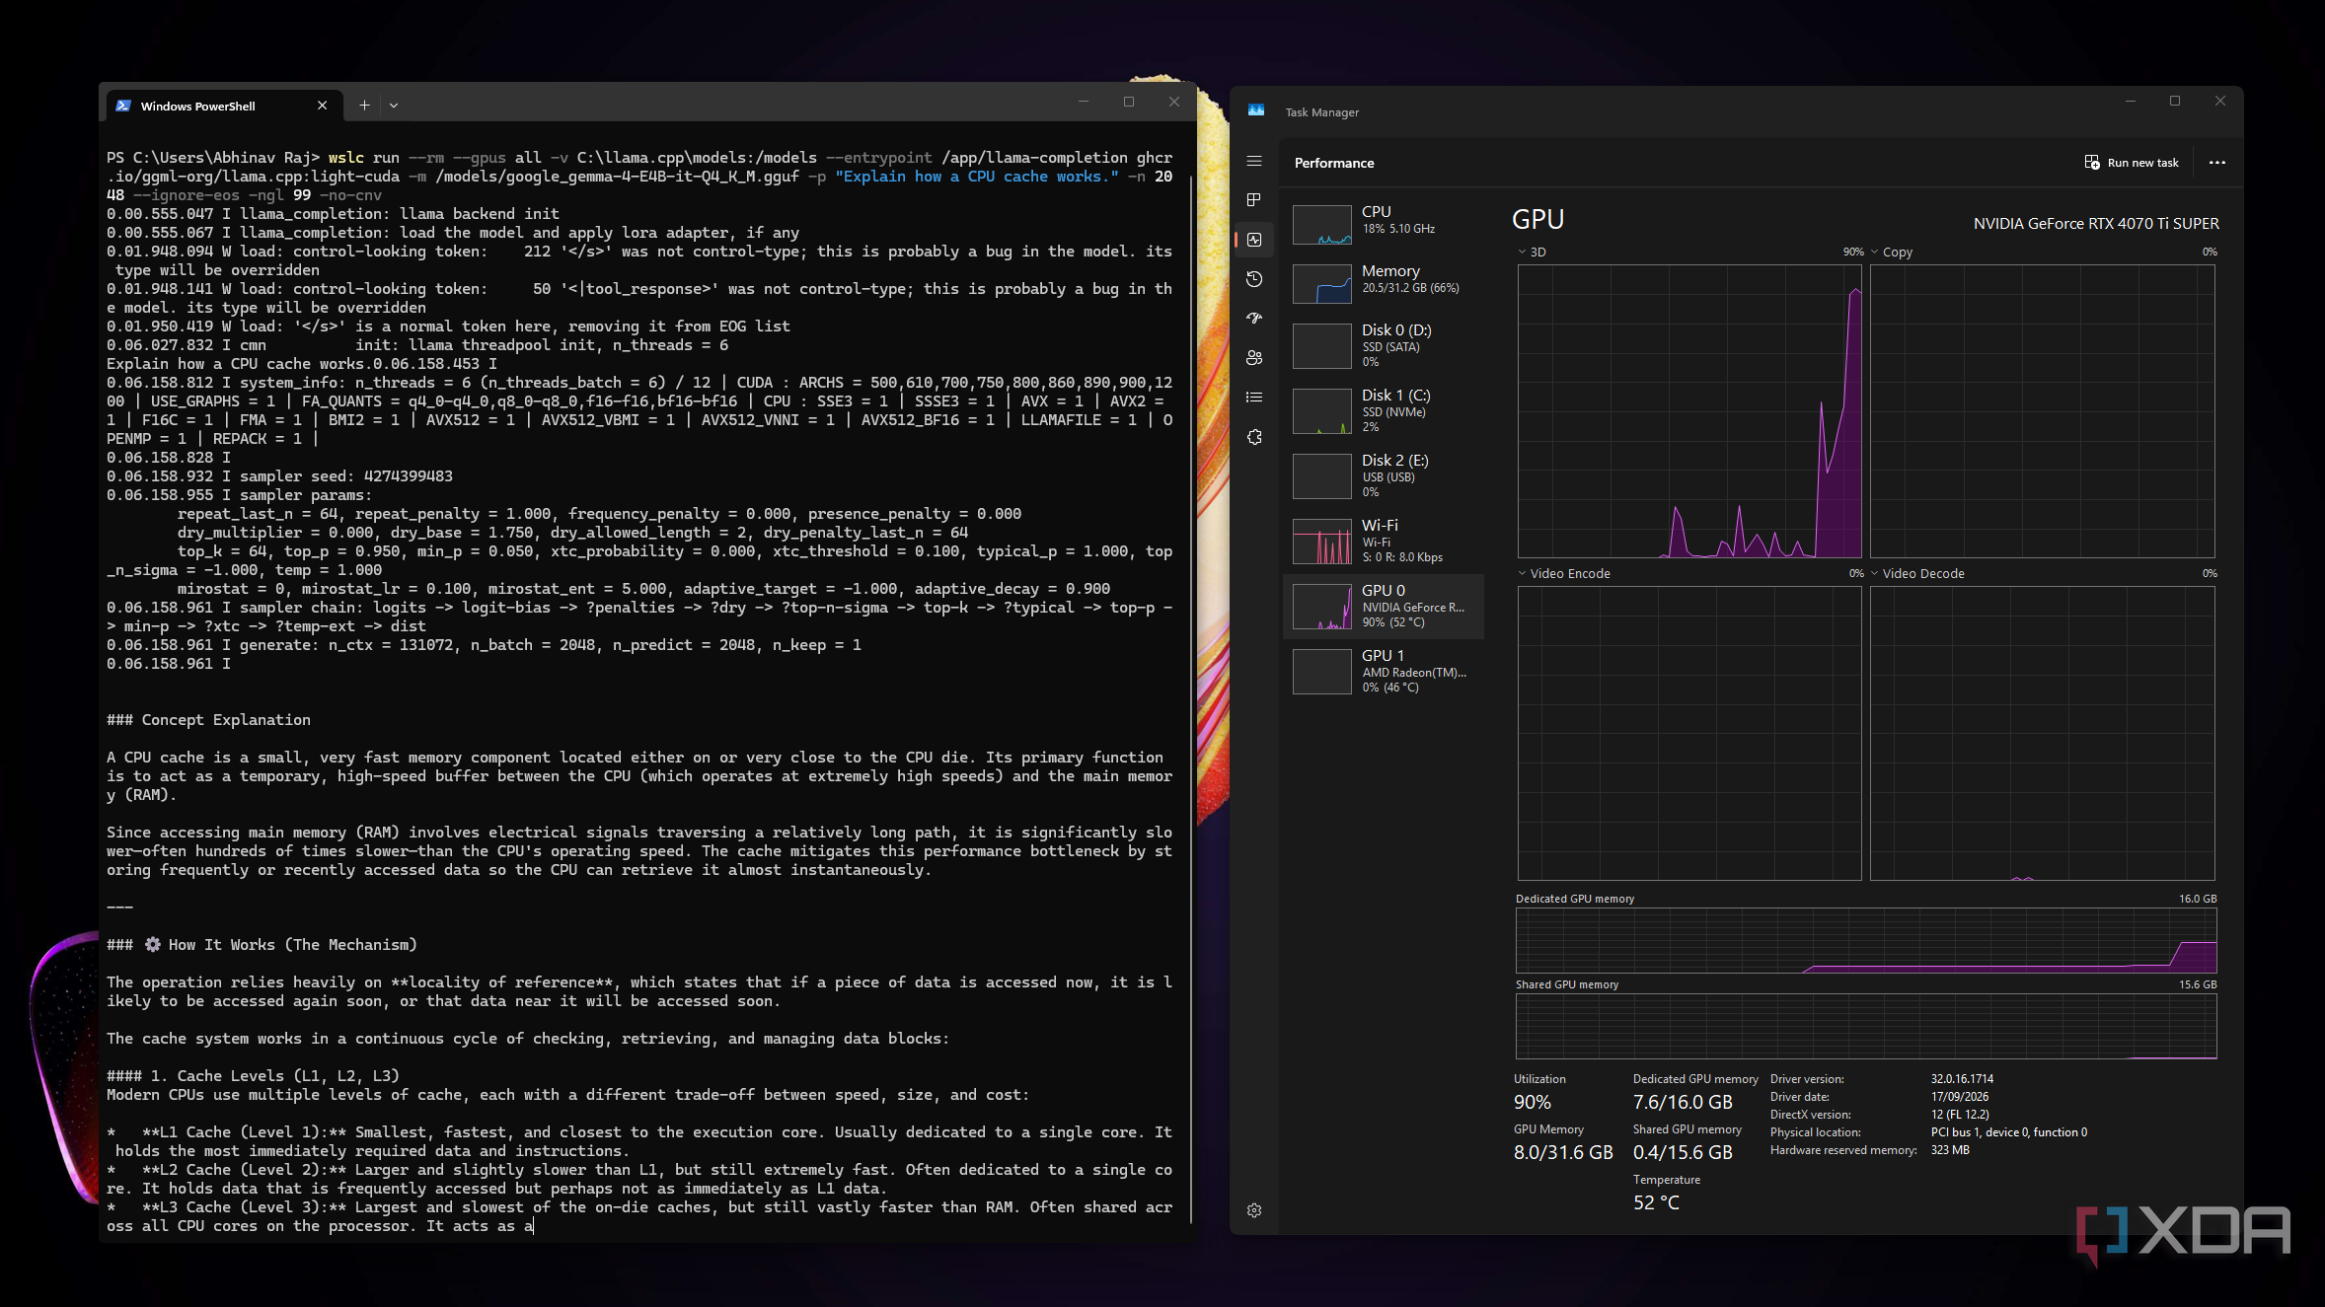Viewport: 2325px width, 1307px height.
Task: Select the Performance page icon
Action: [x=1254, y=240]
